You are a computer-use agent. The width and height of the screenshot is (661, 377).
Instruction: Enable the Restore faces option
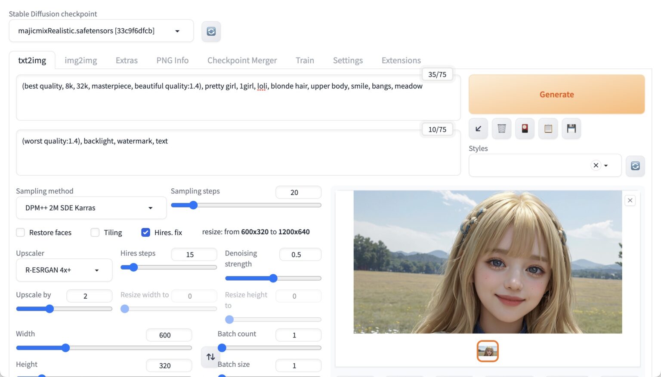click(x=20, y=232)
